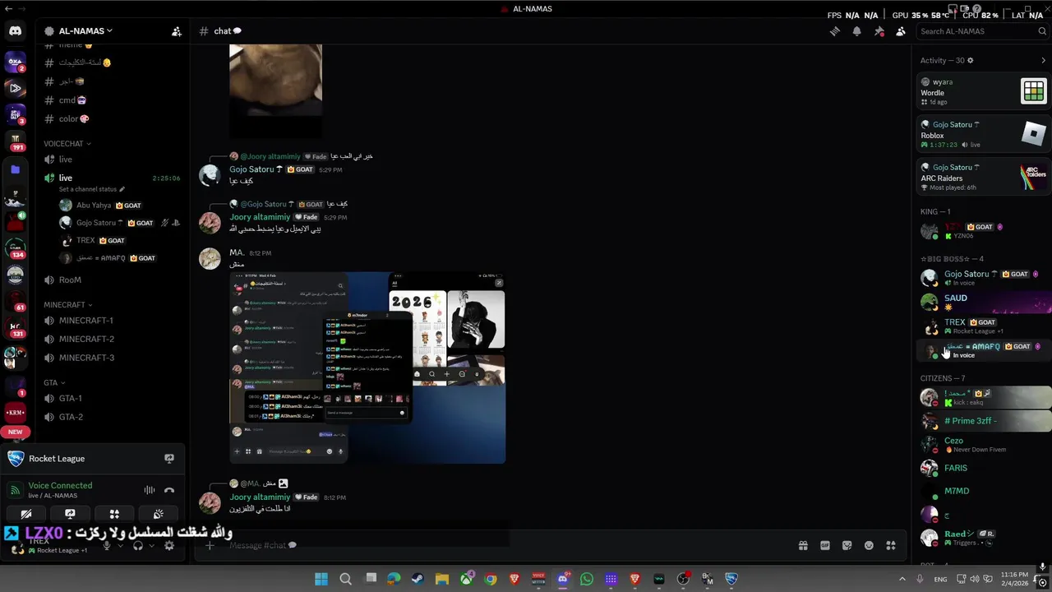
Task: Open the Threads icon in channel header
Action: pyautogui.click(x=834, y=31)
